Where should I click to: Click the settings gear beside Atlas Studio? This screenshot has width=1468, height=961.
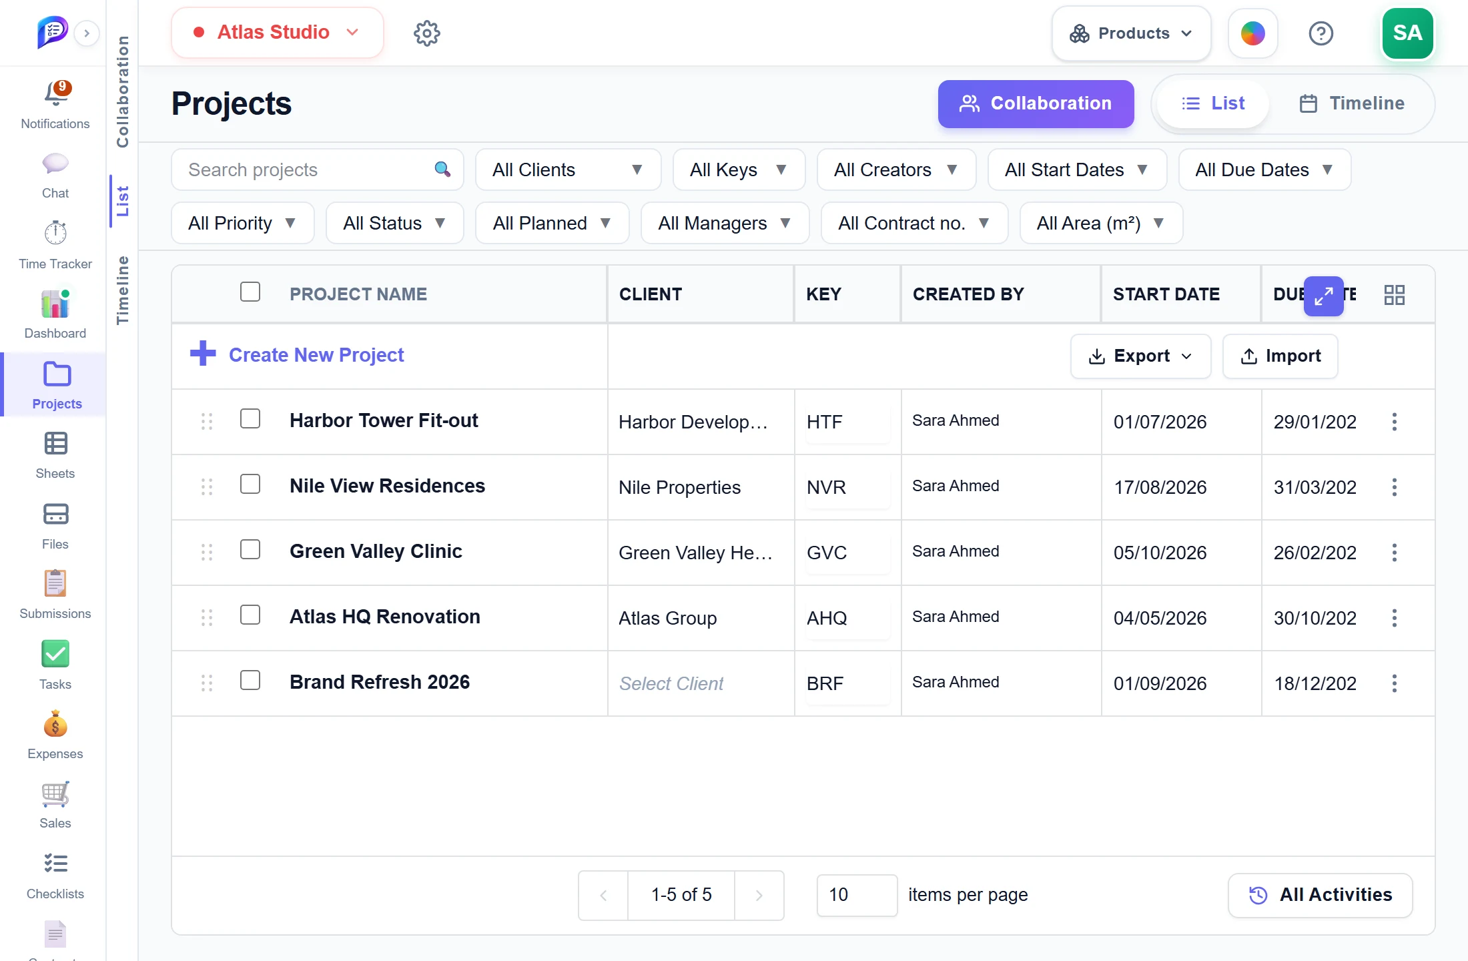click(427, 33)
